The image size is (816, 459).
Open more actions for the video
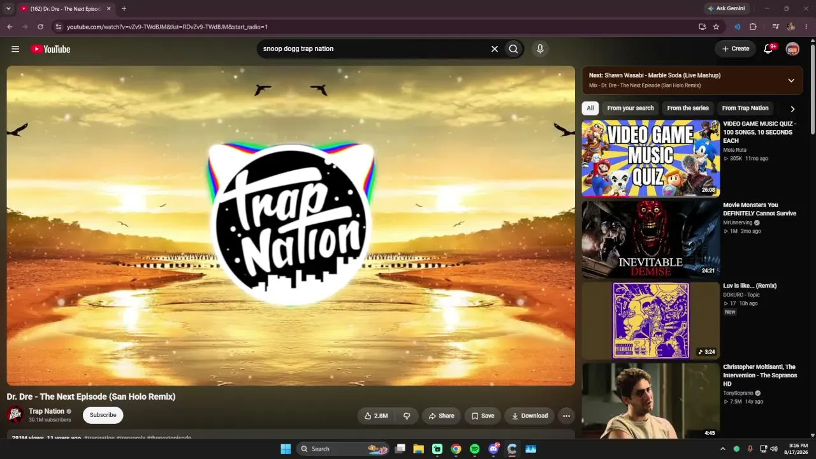[566, 416]
